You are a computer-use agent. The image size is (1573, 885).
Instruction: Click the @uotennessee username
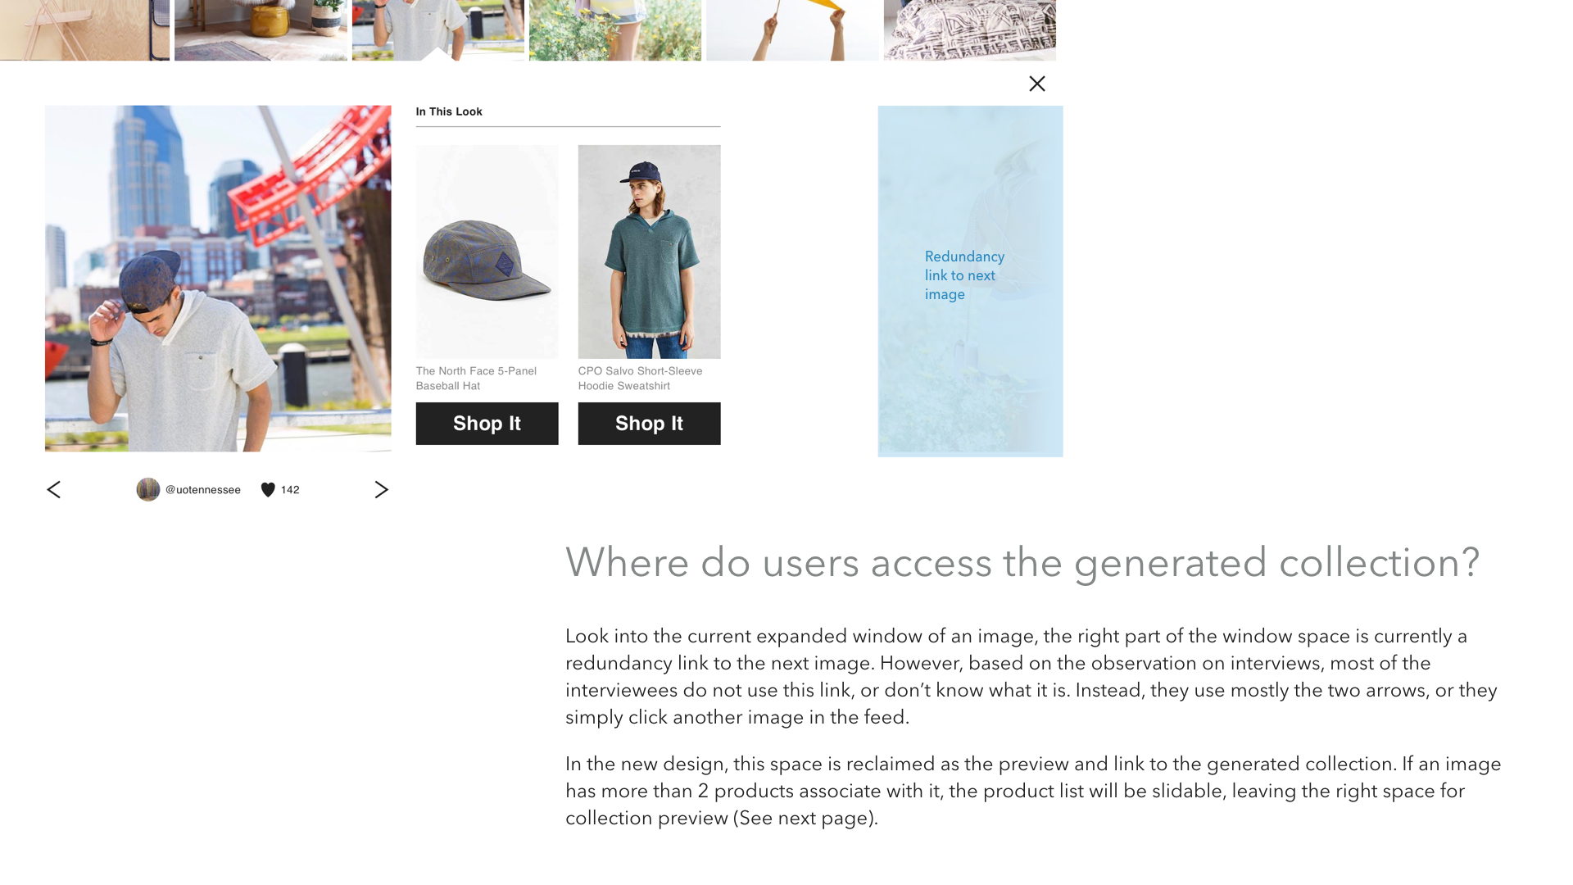pos(203,490)
